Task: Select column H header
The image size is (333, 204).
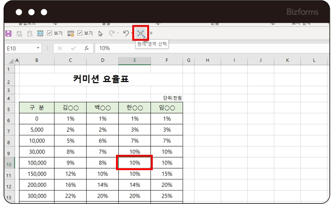Action: click(208, 60)
